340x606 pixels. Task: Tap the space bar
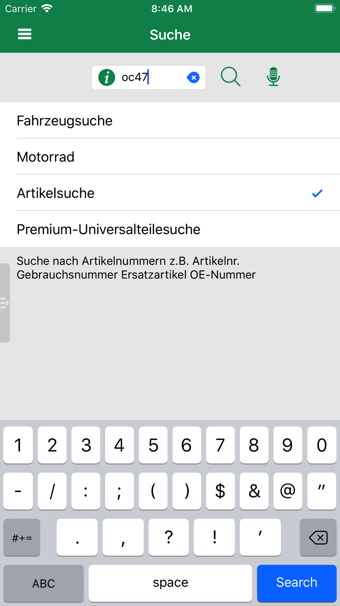coord(170,583)
